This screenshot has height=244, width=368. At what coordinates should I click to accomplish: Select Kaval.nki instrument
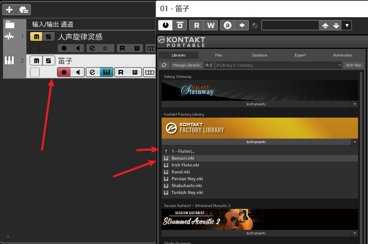tap(259, 172)
